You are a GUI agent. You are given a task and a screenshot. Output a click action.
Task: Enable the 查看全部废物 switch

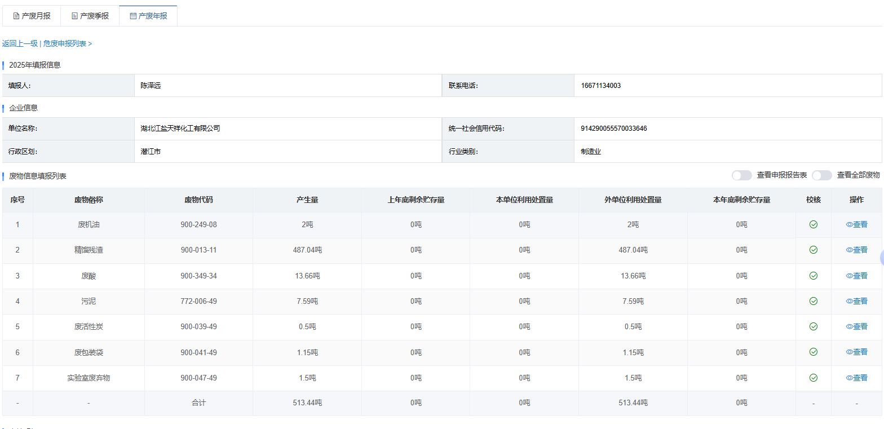[x=821, y=175]
